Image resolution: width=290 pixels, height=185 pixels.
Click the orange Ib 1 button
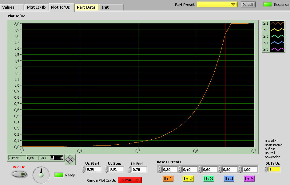point(168,179)
